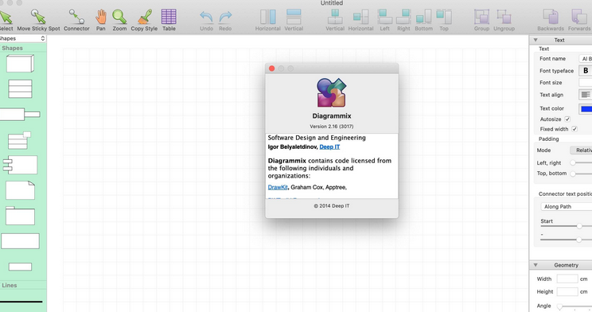Click the Undo arrow
Viewport: 592px width, 312px height.
pos(206,21)
